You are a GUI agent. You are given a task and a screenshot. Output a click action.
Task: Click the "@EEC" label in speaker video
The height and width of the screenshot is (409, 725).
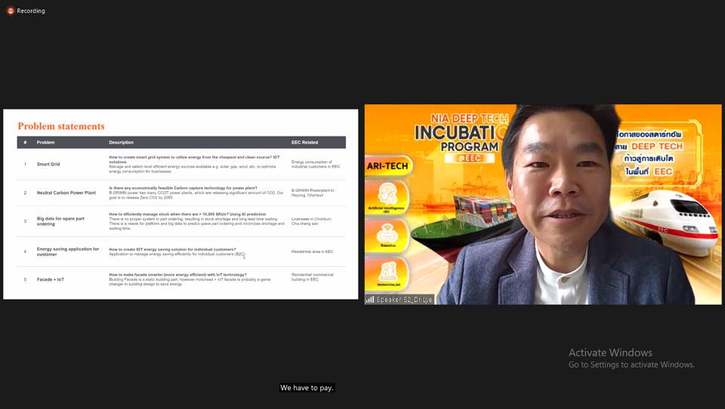(x=470, y=158)
